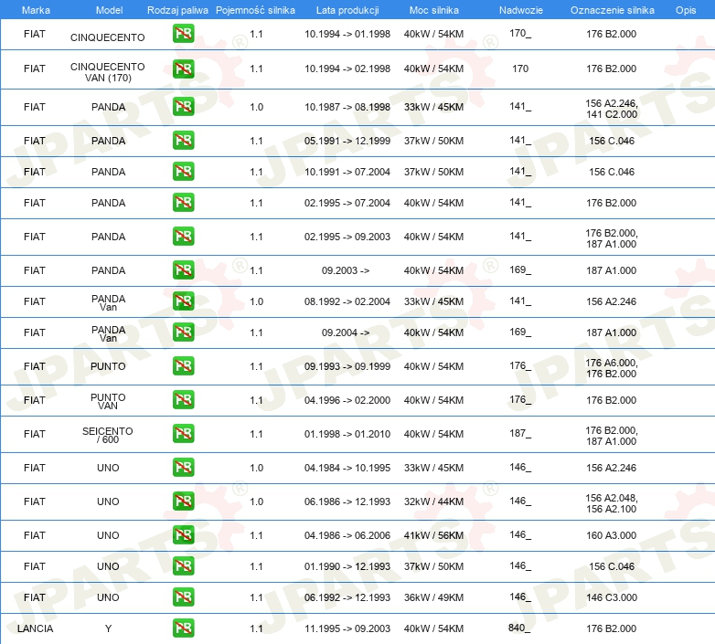The height and width of the screenshot is (644, 715).
Task: Click the fuel icon for PANDA 33kW 141_ 10.1987
Action: (x=183, y=107)
